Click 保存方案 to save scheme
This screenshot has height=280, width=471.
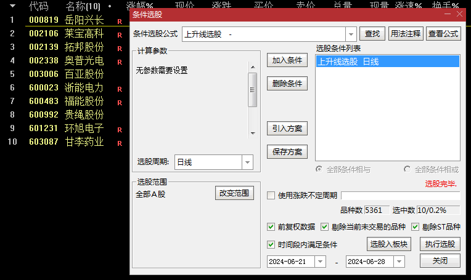coord(287,151)
